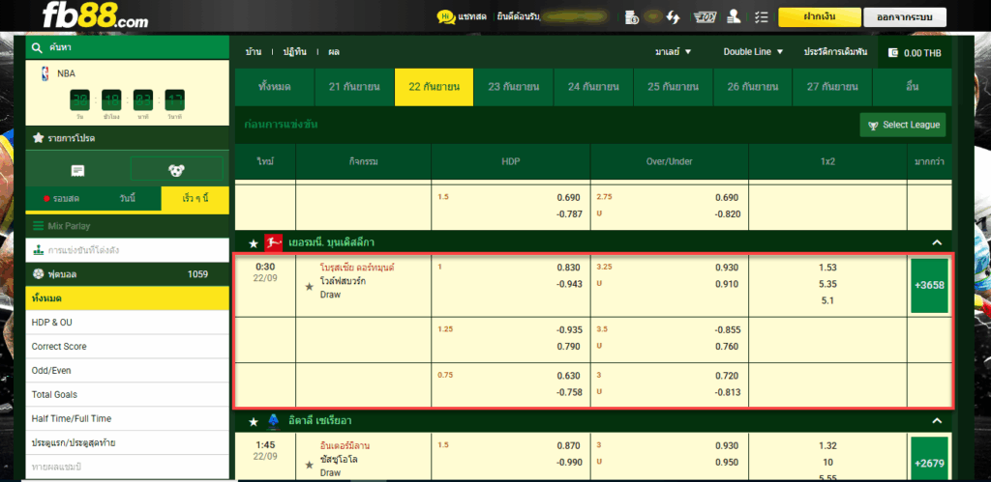This screenshot has height=482, width=991.
Task: Click the Select League button
Action: coord(903,125)
